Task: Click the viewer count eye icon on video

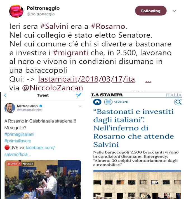Action: [x=25, y=164]
